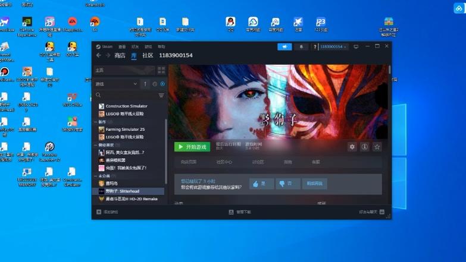Select 勇者斗恶龙III HD-2D Remake in list
The height and width of the screenshot is (262, 466).
pyautogui.click(x=129, y=199)
